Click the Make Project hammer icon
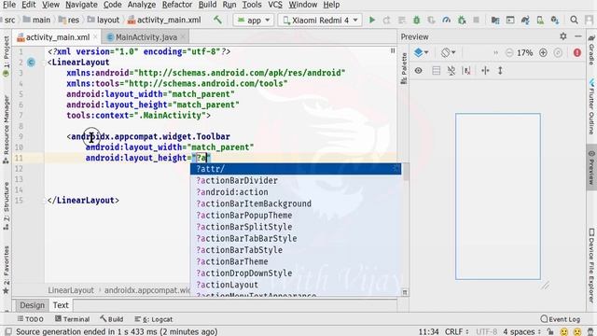Image resolution: width=597 pixels, height=336 pixels. [x=217, y=20]
